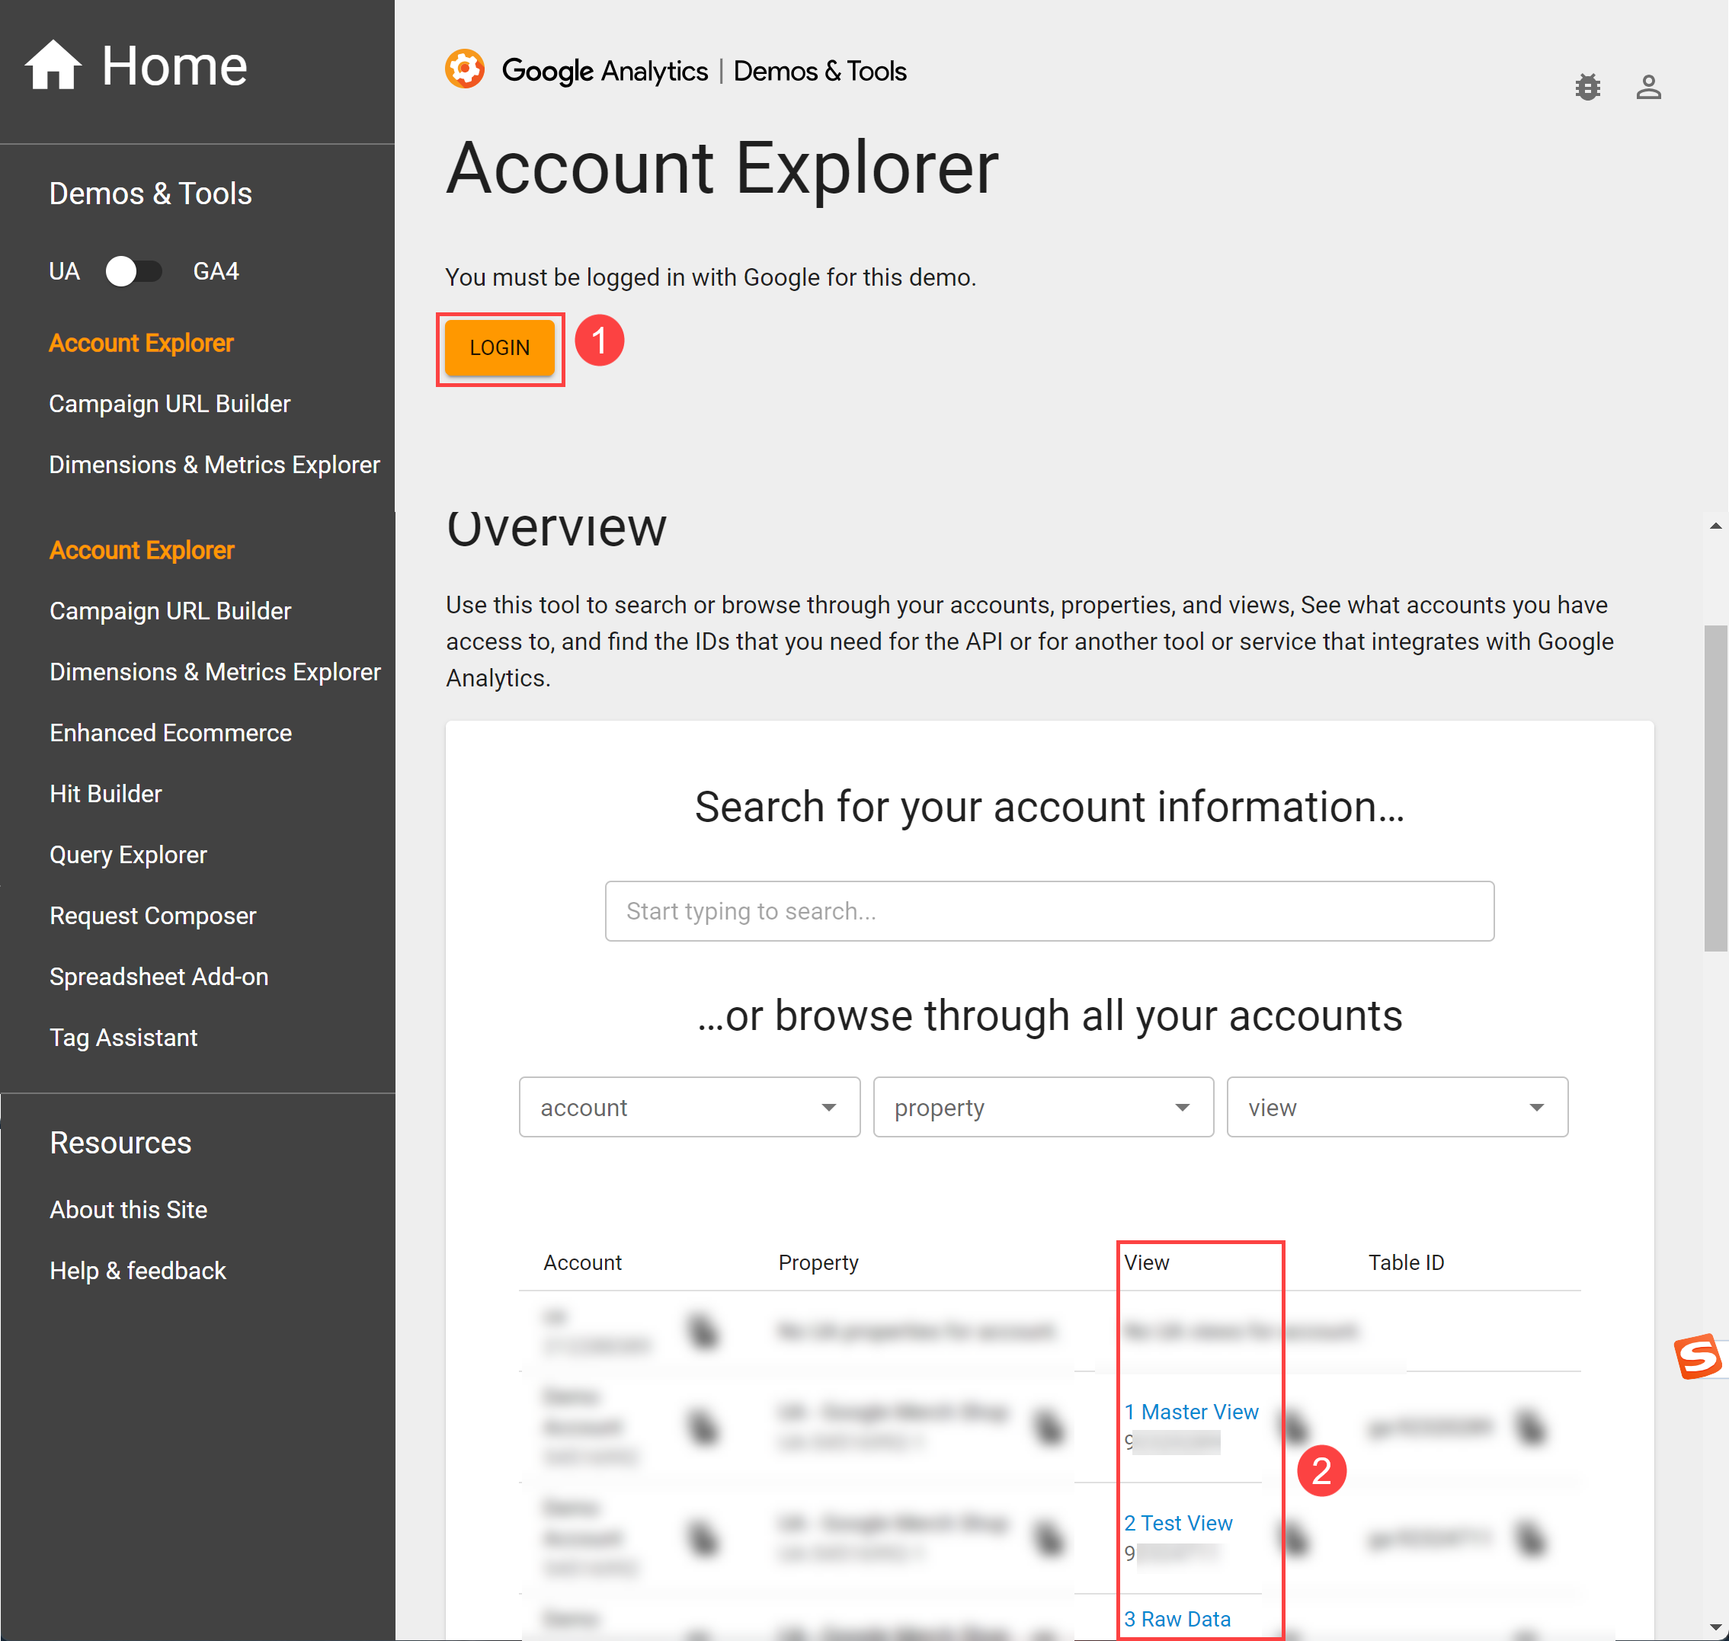Click the orange S badge icon

click(1698, 1357)
